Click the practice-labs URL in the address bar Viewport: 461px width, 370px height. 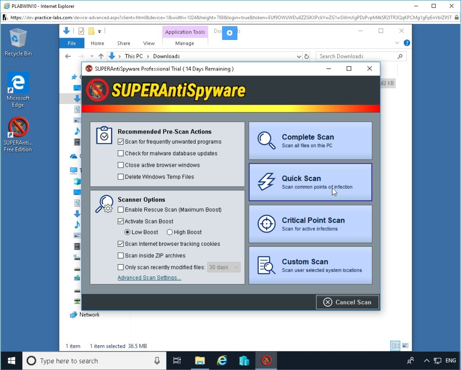click(x=231, y=18)
